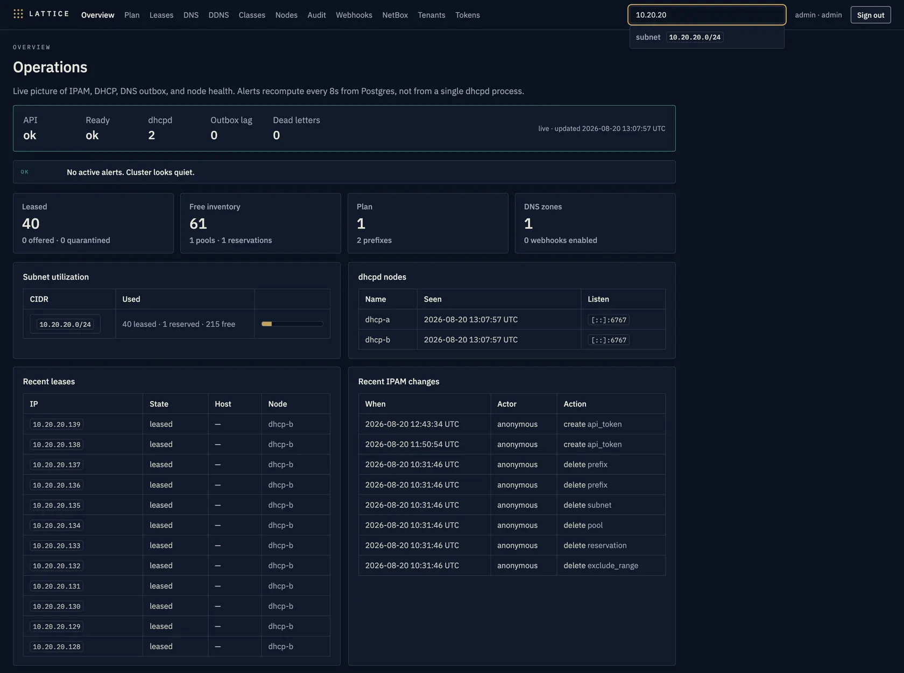Click the 10.20.20.0/24 CIDR in Subnet utilization

[x=65, y=324]
